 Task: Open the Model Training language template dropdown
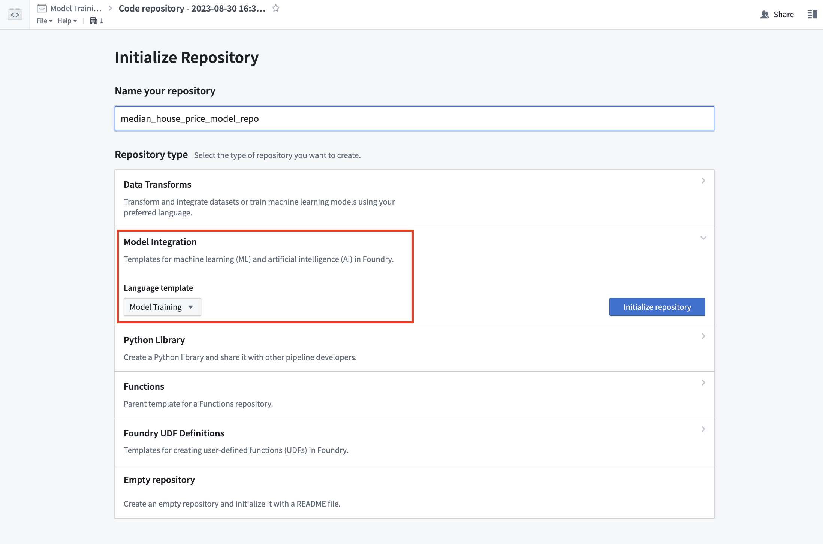[x=162, y=307]
